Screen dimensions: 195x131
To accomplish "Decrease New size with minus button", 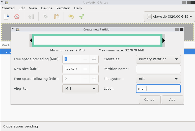I will [x=85, y=69].
